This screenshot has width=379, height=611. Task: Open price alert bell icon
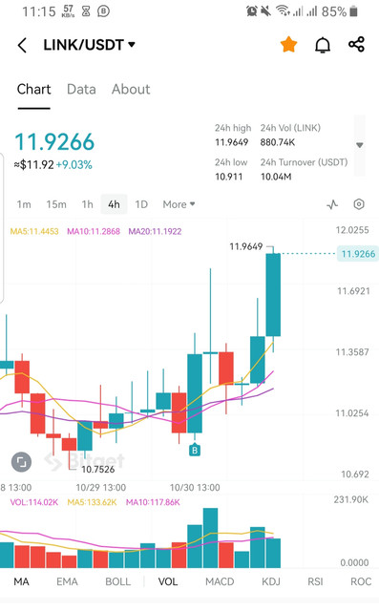point(323,45)
